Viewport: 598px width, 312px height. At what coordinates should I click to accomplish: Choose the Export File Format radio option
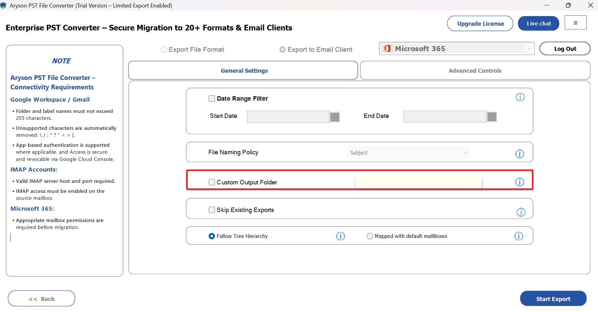click(164, 50)
